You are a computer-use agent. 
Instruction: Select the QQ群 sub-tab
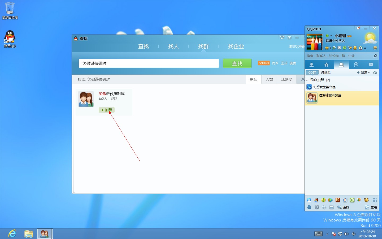pos(312,72)
